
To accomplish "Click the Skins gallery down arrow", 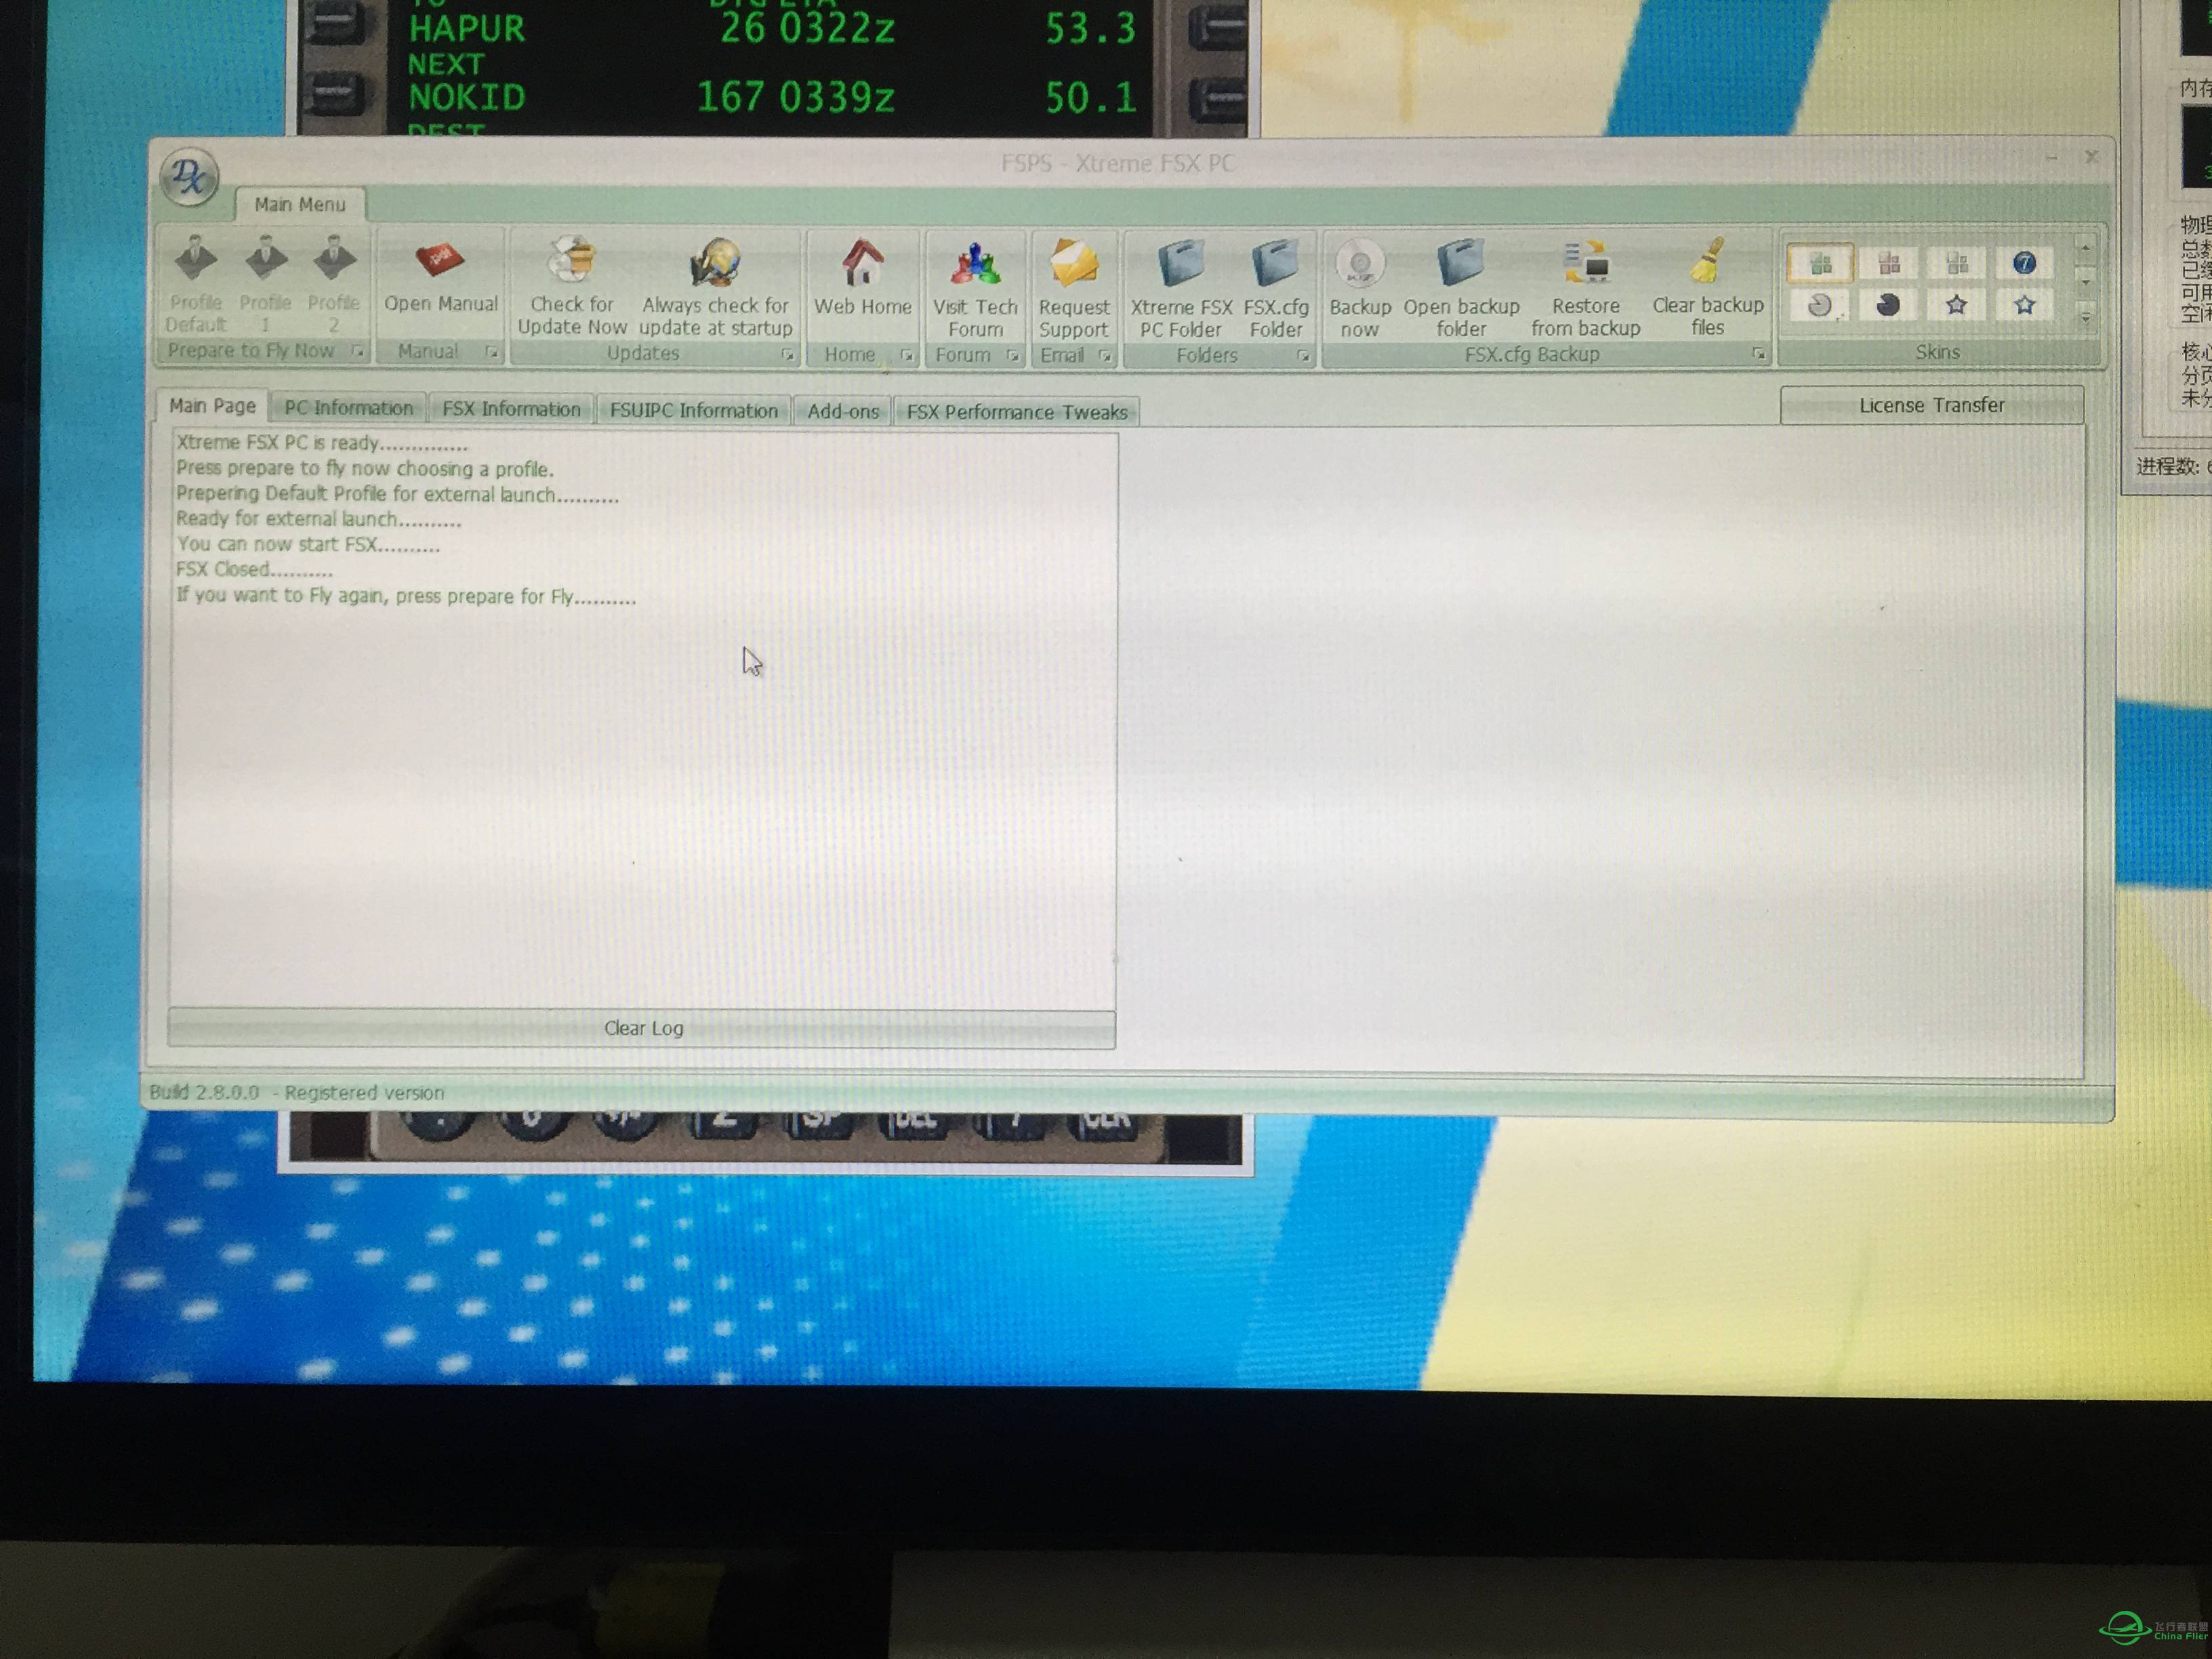I will point(2085,282).
